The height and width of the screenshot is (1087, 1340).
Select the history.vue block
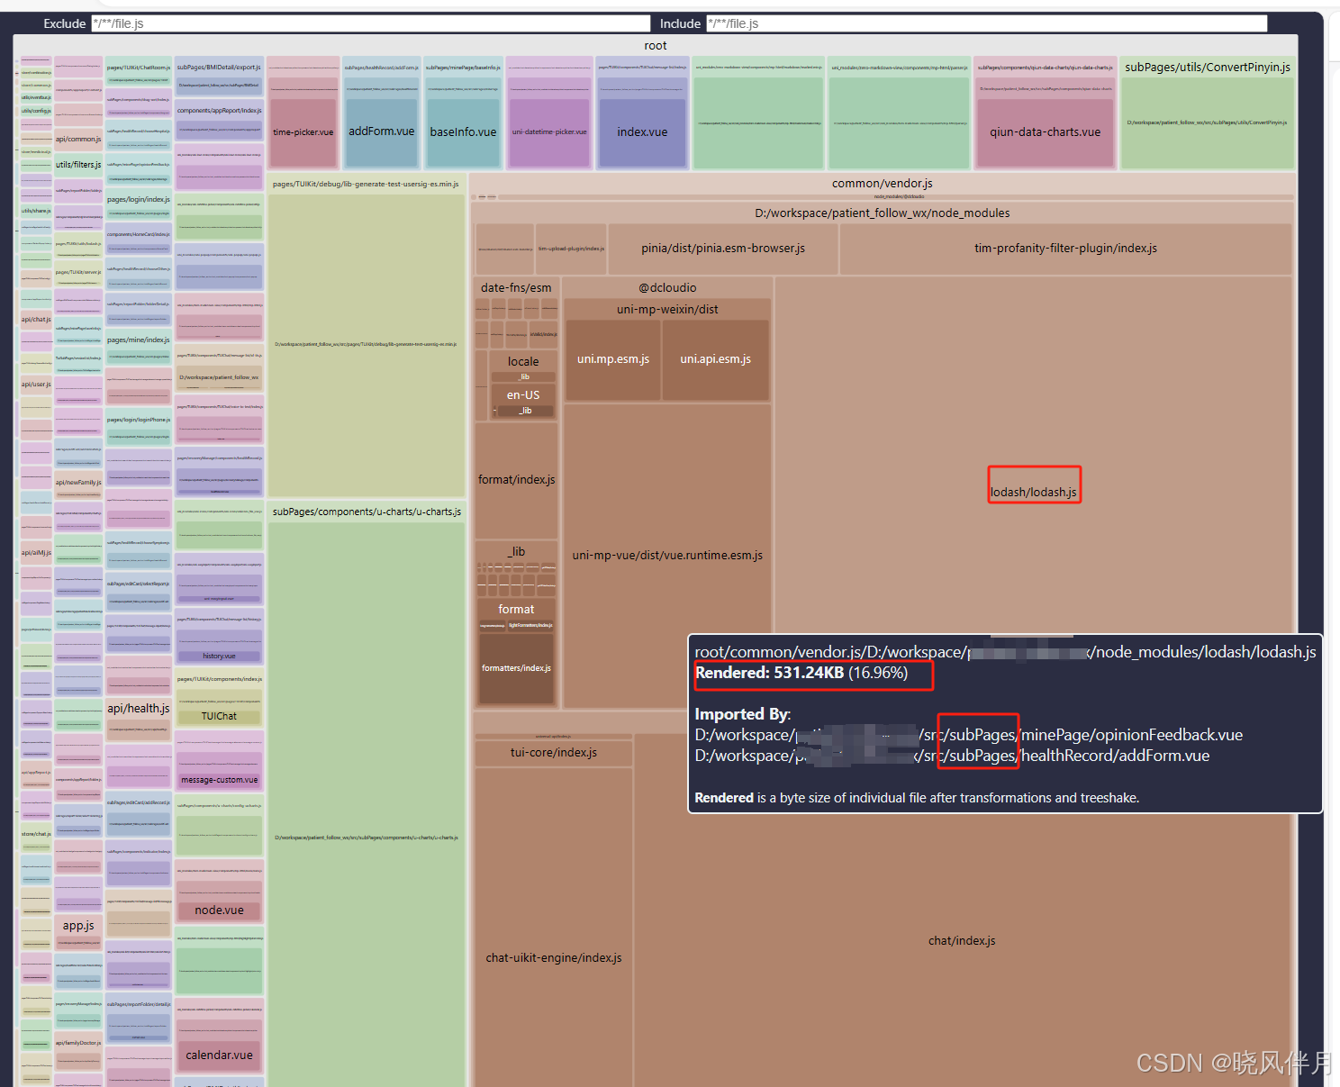click(x=219, y=656)
